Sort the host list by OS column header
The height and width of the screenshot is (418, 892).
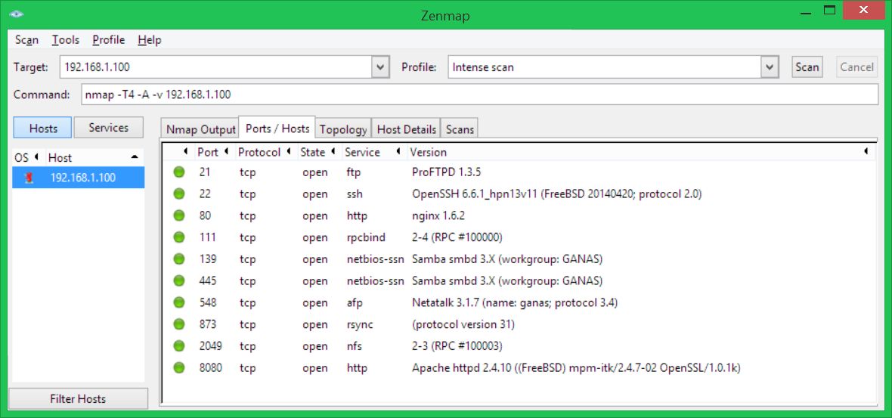(28, 157)
